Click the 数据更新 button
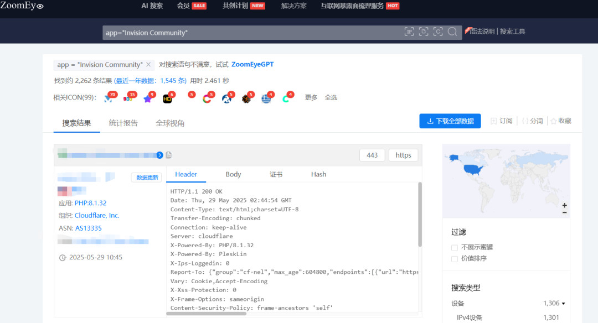Viewport: 598px width, 323px height. (147, 178)
